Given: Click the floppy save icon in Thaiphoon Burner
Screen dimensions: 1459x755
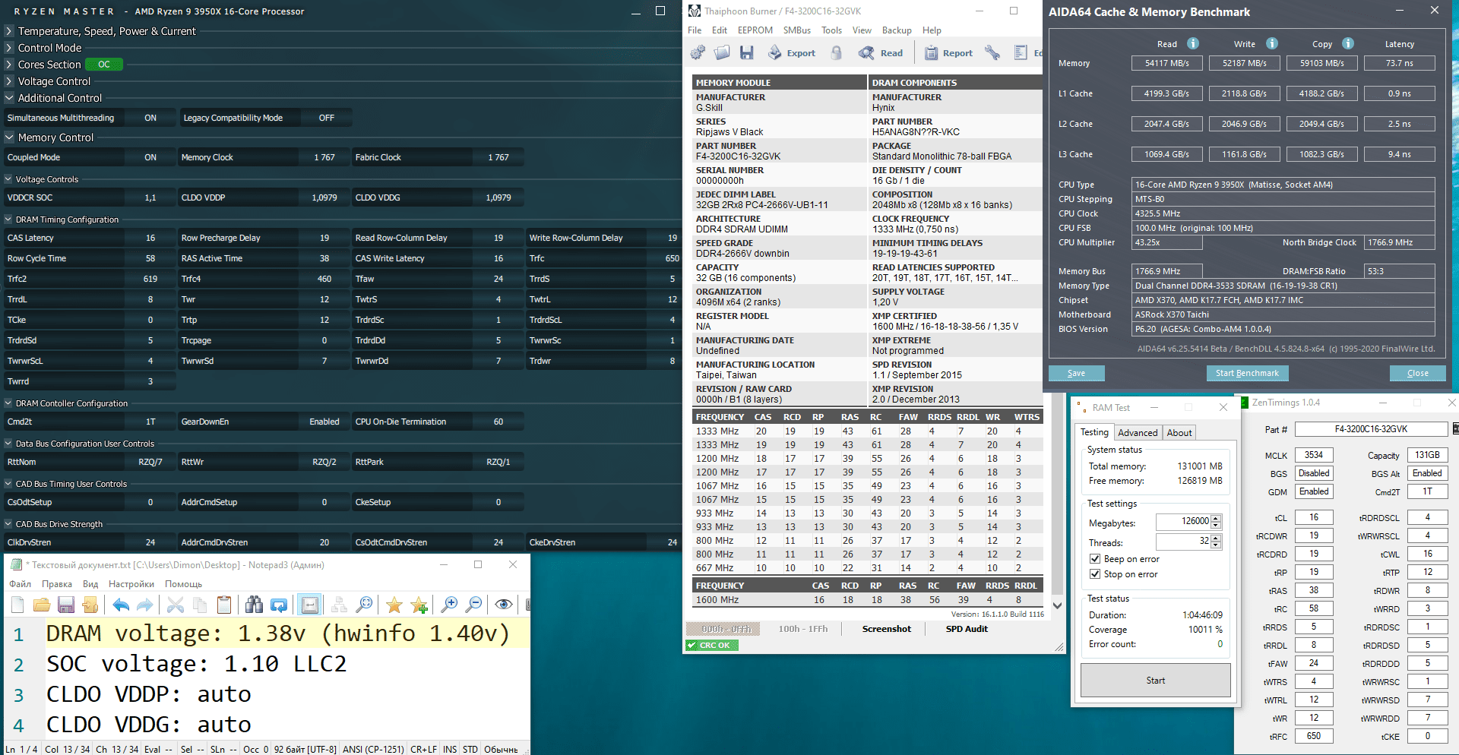Looking at the screenshot, I should [x=747, y=52].
